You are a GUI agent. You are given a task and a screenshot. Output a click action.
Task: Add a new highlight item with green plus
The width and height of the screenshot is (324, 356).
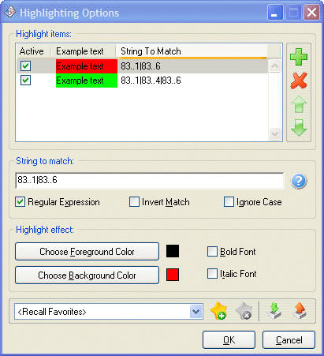tap(299, 57)
